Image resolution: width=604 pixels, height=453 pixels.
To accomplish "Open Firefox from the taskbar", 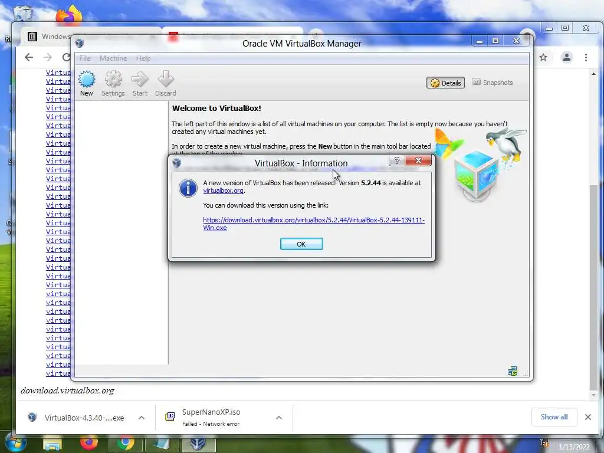I will pos(88,444).
